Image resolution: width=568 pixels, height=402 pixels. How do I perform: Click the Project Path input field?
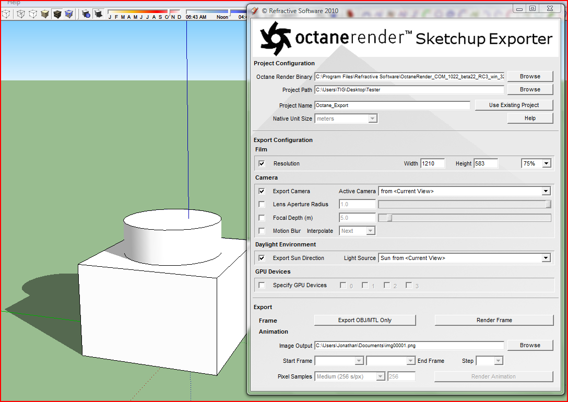[409, 90]
